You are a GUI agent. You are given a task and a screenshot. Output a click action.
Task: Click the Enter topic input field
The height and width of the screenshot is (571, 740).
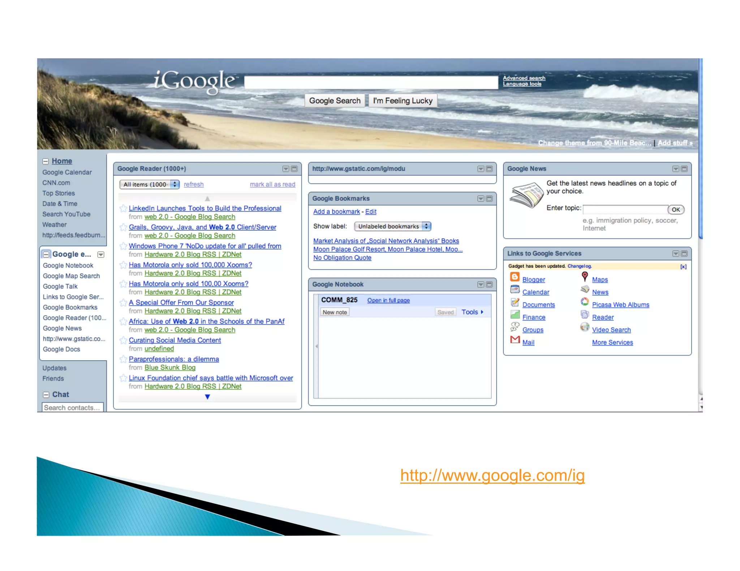tap(625, 210)
